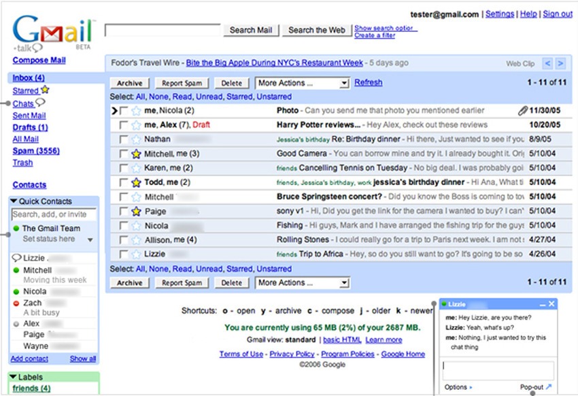This screenshot has height=396, width=578.
Task: Click the Web Clip forward arrow
Action: click(559, 62)
